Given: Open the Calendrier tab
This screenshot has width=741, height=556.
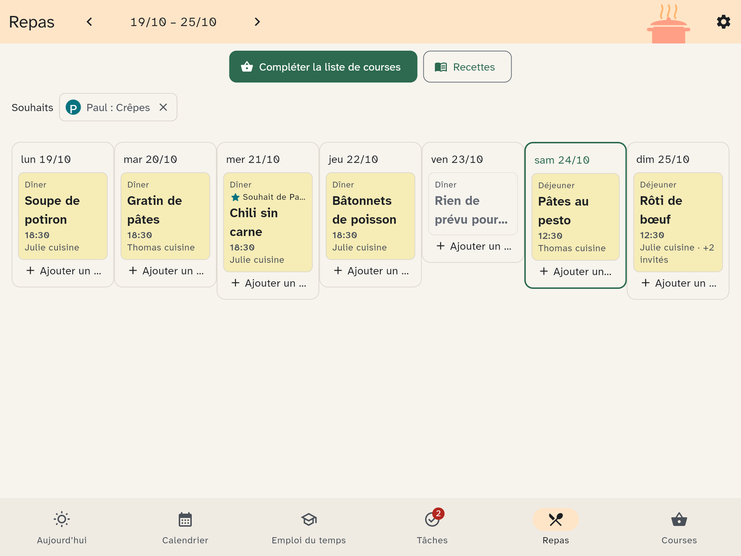Looking at the screenshot, I should pyautogui.click(x=185, y=527).
